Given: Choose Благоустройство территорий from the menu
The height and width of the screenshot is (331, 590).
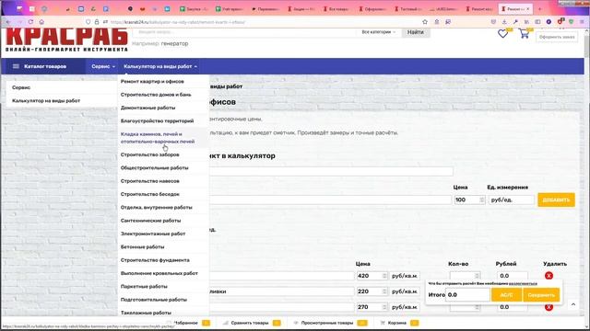Looking at the screenshot, I should (x=157, y=120).
